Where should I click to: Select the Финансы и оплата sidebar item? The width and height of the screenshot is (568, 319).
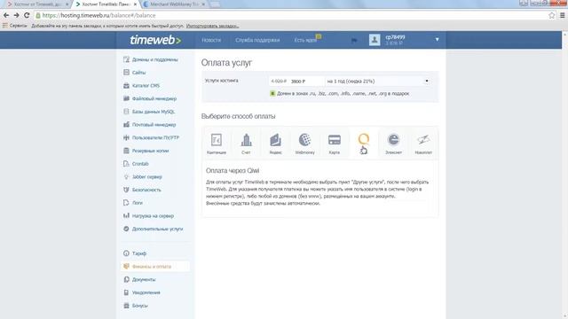pos(155,267)
